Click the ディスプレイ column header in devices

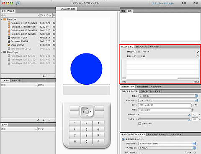click(46, 15)
